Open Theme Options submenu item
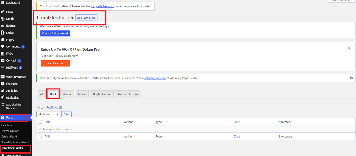The width and height of the screenshot is (356, 156). [10, 131]
